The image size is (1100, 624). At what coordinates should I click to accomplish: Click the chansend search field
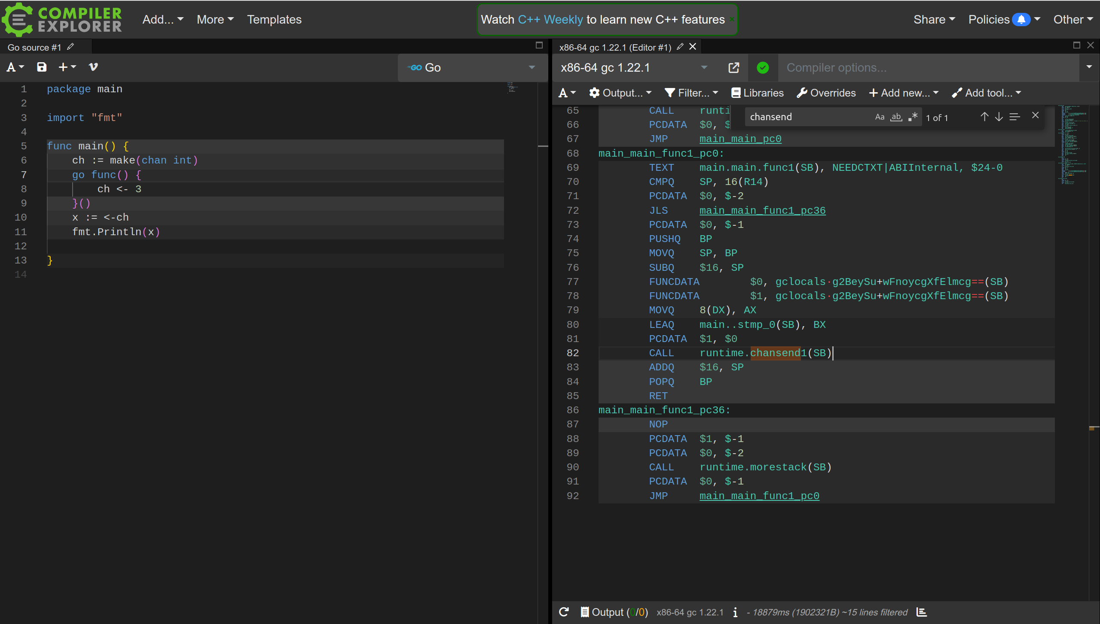pyautogui.click(x=810, y=117)
